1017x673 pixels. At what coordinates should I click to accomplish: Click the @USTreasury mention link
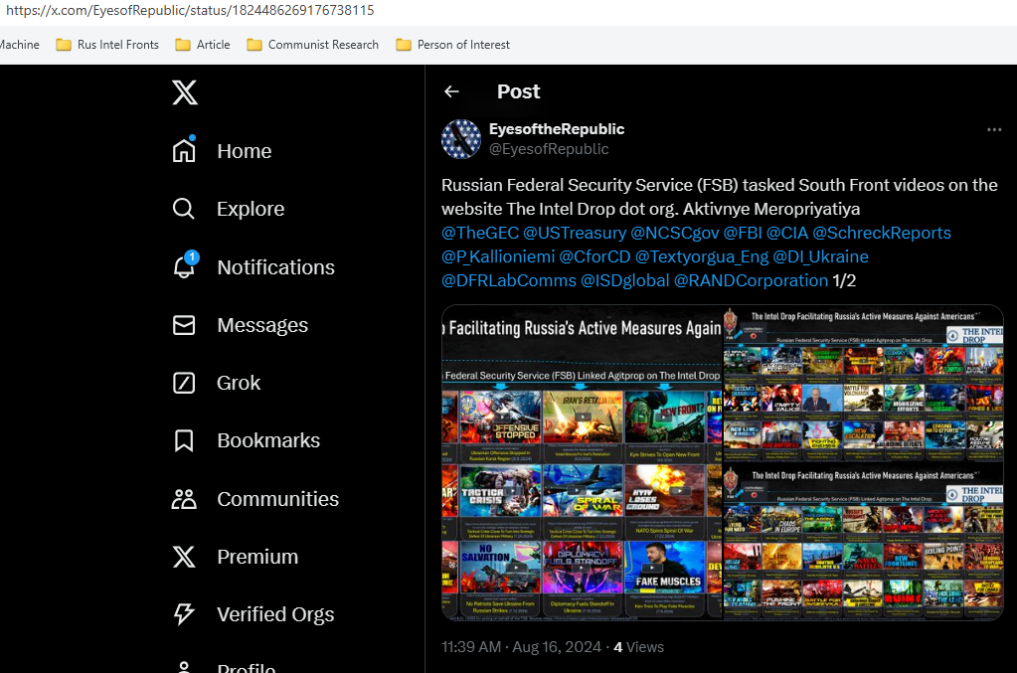[575, 233]
